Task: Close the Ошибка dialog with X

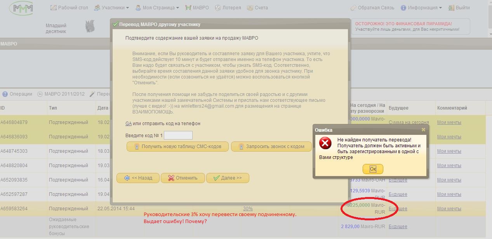Action: (423, 130)
